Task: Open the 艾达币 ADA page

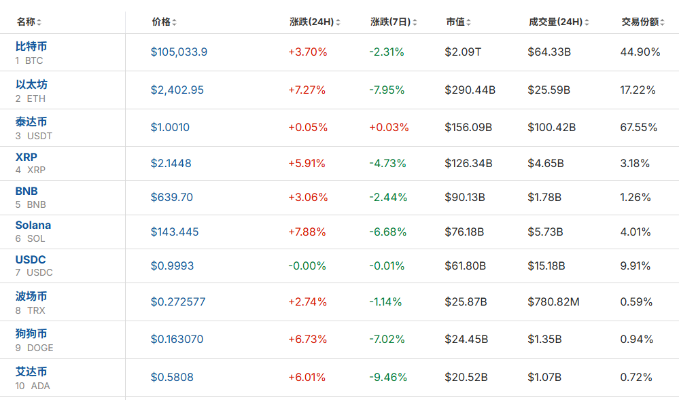Action: pyautogui.click(x=31, y=372)
